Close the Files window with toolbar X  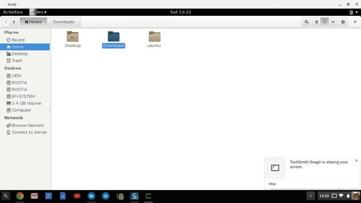click(x=355, y=22)
